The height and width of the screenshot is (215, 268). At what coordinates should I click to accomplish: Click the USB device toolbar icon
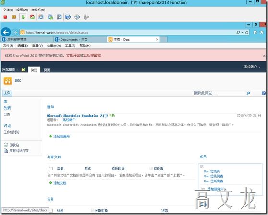pos(86,17)
